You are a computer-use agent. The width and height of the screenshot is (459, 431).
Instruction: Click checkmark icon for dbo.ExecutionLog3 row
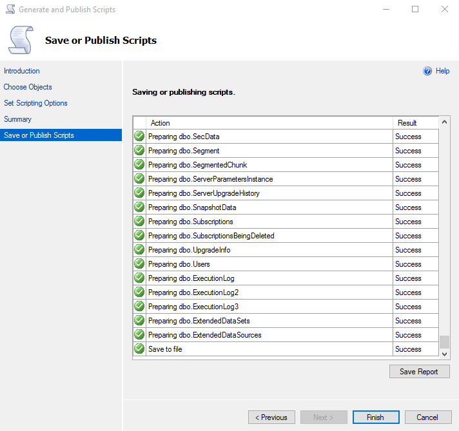(x=139, y=306)
